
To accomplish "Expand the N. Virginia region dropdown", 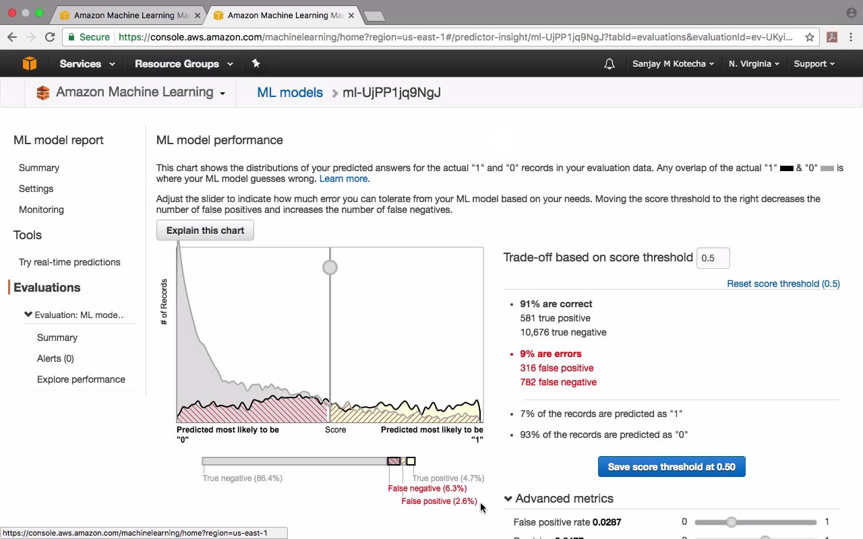I will pos(754,64).
